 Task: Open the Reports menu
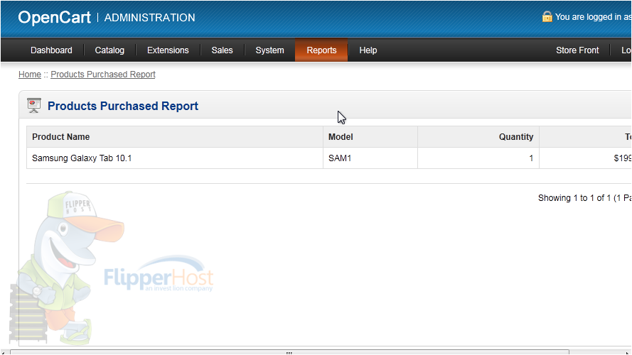click(x=321, y=50)
